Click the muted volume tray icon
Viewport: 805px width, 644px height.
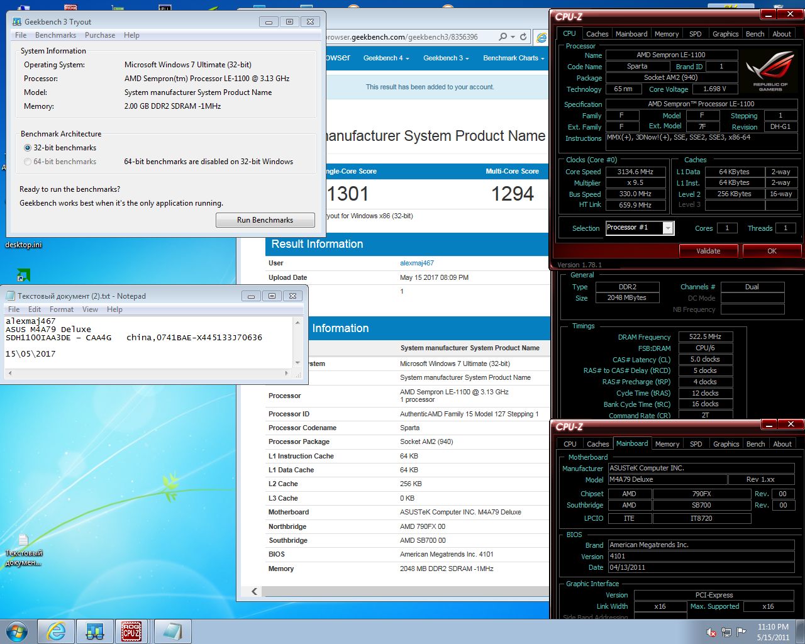[x=711, y=632]
